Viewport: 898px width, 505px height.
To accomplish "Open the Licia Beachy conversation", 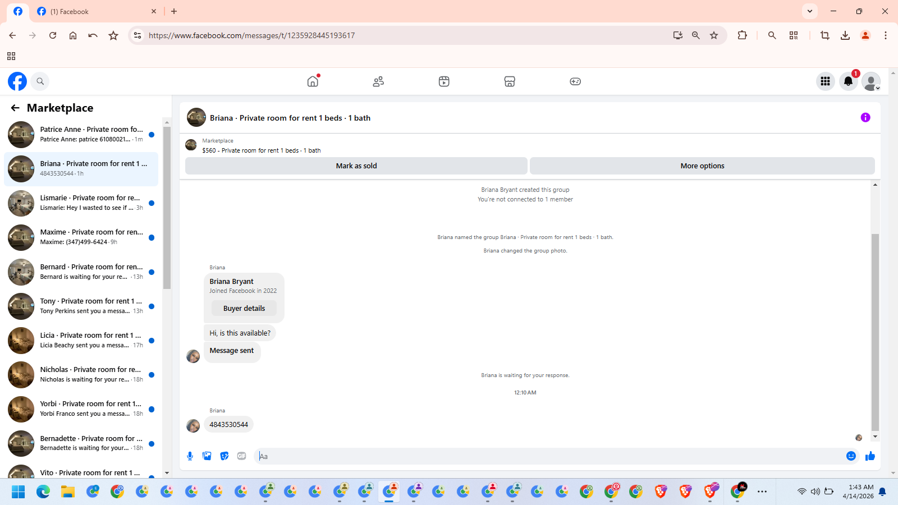I will pos(81,341).
